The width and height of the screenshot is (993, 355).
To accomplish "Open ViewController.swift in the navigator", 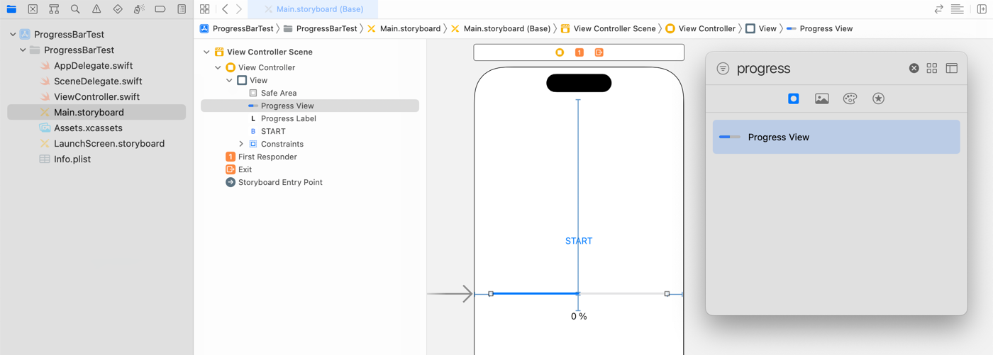I will (96, 96).
